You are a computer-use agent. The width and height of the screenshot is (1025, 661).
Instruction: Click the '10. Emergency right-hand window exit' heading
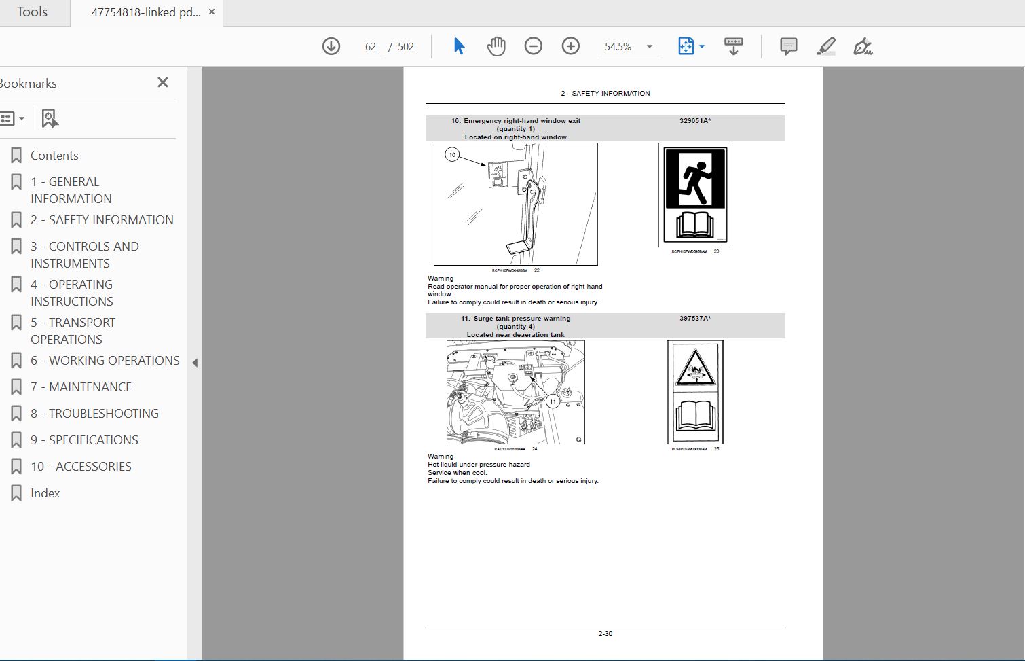click(516, 121)
